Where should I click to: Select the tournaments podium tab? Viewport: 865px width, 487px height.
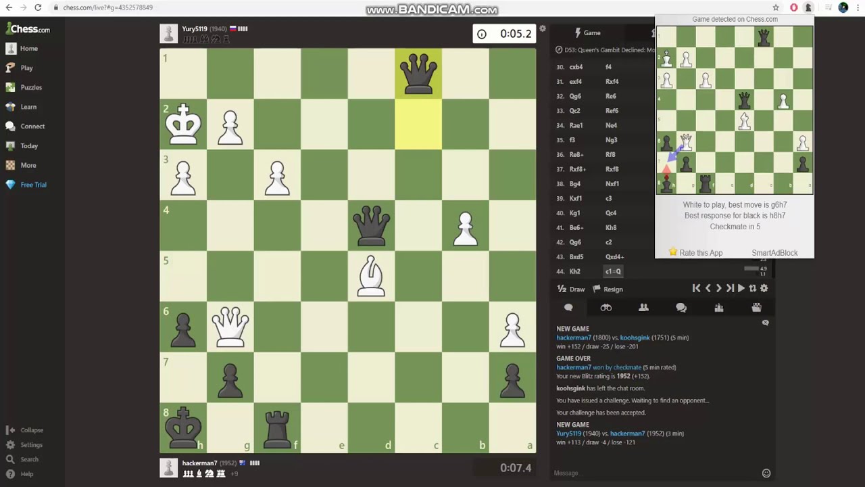719,308
